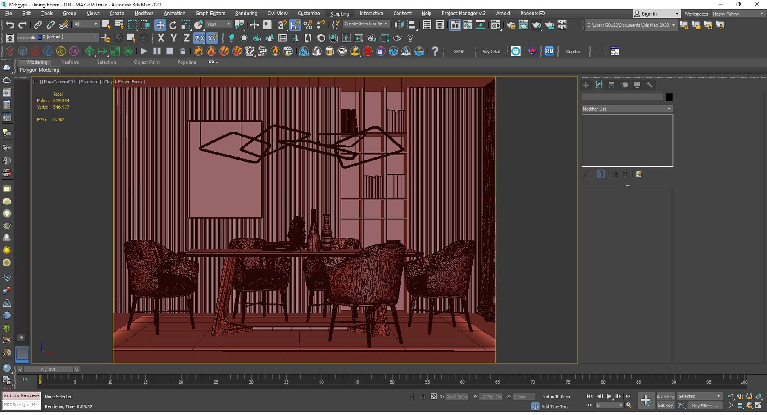Viewport: 767px width, 415px height.
Task: Open the Mirror tool icon
Action: click(x=399, y=25)
